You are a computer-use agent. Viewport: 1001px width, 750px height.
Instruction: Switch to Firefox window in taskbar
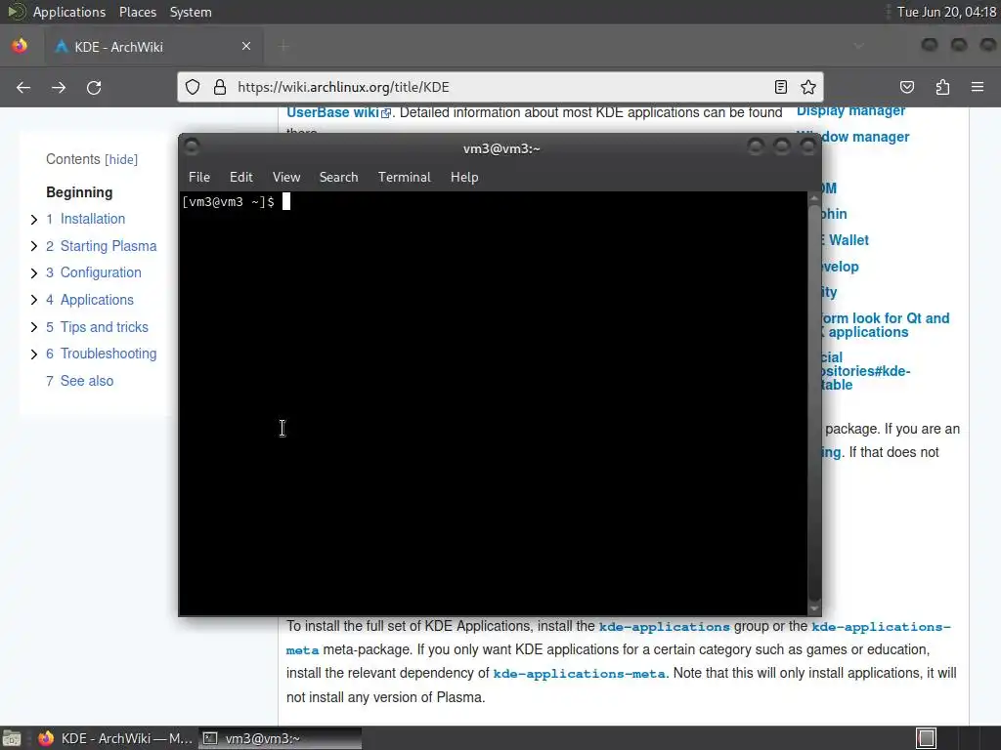[x=115, y=738]
